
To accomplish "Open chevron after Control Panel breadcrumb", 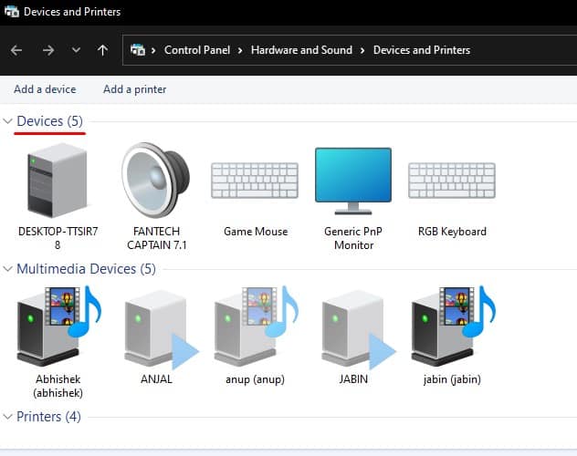I will pyautogui.click(x=240, y=50).
